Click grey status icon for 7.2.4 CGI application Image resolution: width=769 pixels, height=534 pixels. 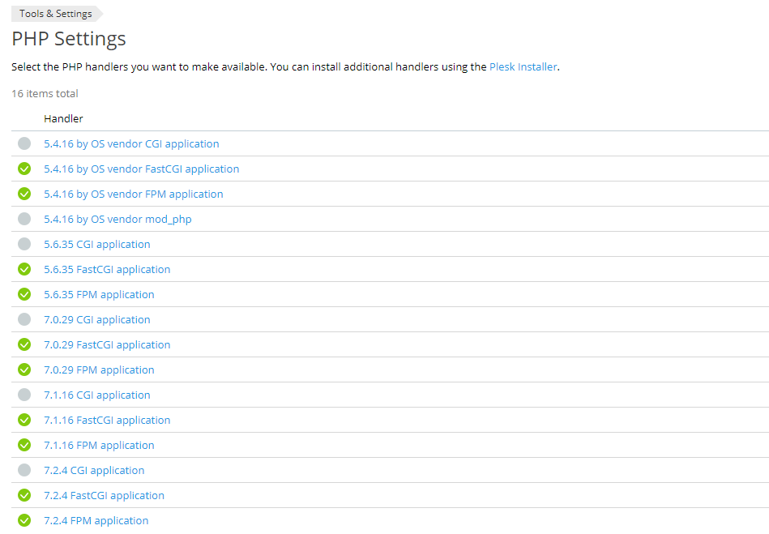24,470
